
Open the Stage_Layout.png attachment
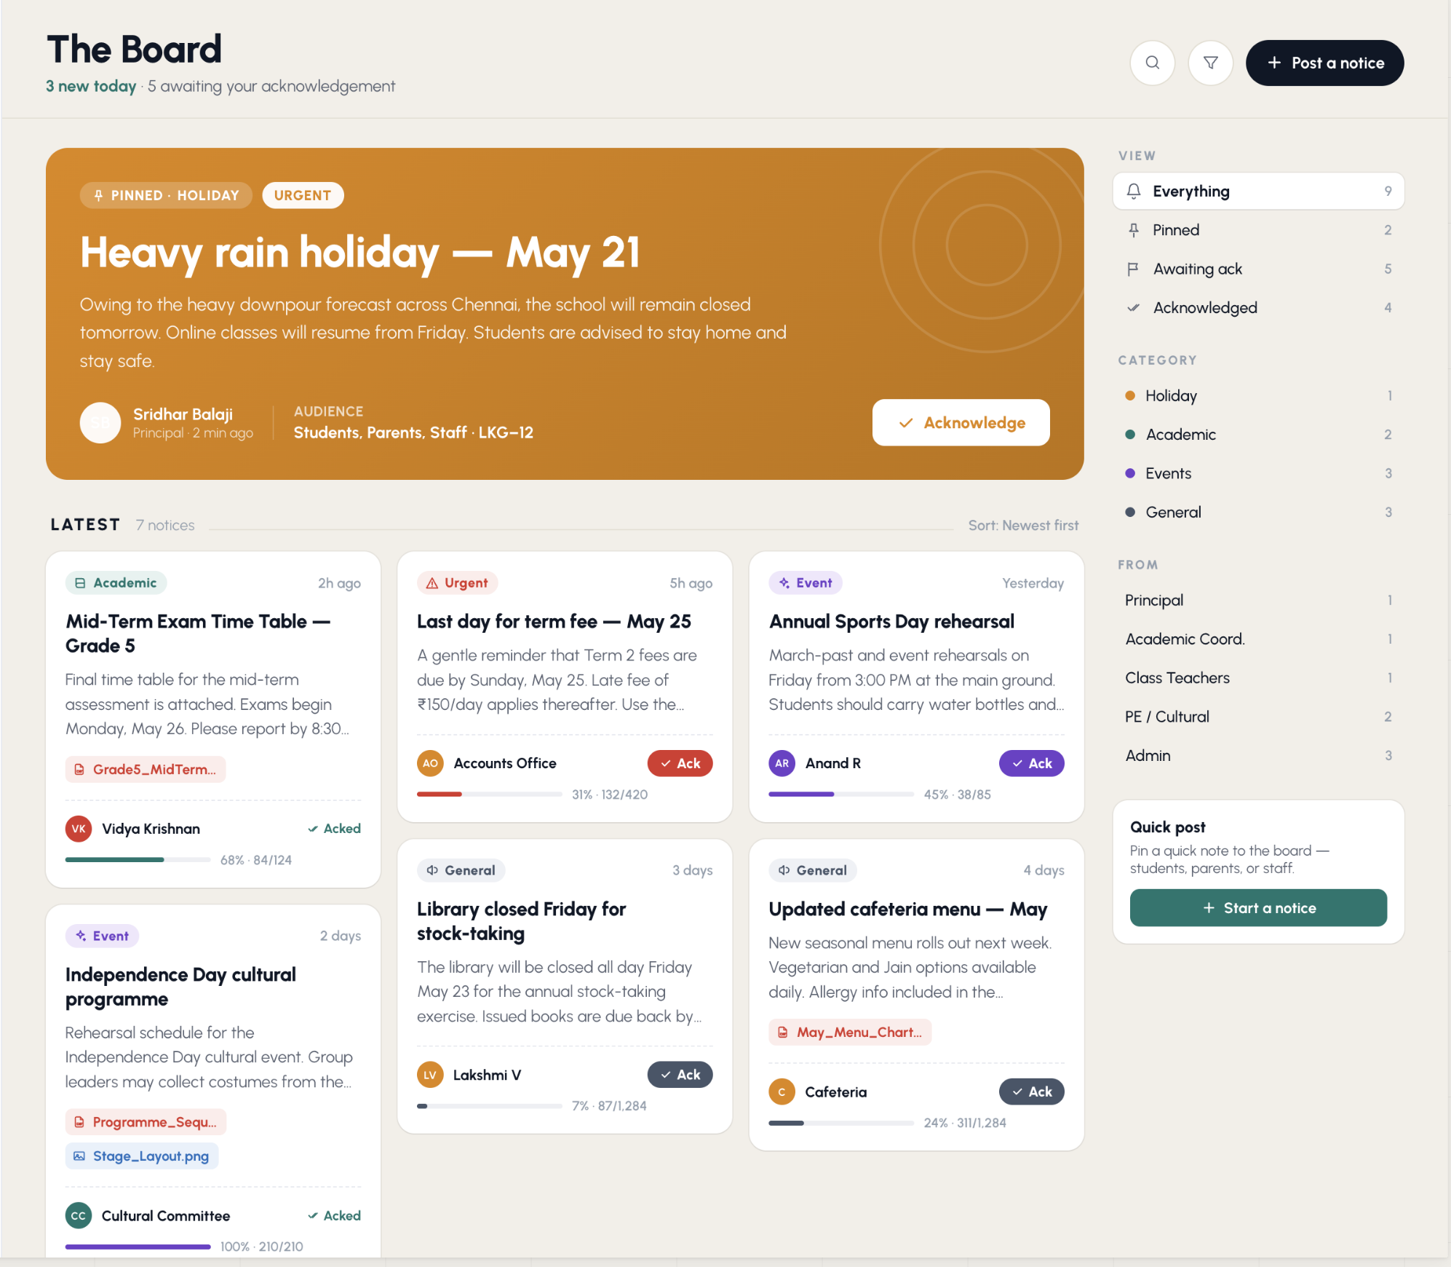142,1156
